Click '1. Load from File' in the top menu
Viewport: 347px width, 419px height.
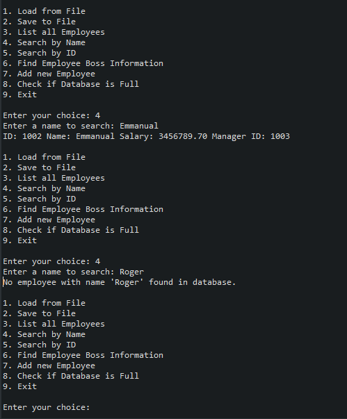click(44, 12)
